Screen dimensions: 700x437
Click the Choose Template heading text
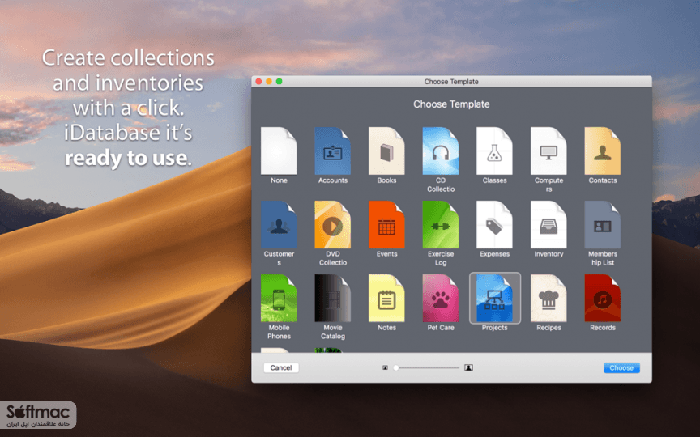pyautogui.click(x=451, y=104)
